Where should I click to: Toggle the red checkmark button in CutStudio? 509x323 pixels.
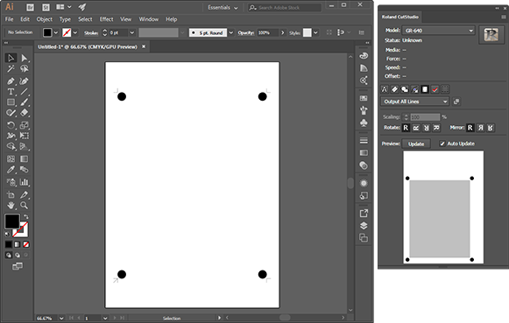pos(435,89)
